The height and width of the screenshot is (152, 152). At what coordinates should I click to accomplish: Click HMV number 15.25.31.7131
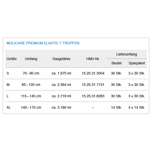click(93, 85)
